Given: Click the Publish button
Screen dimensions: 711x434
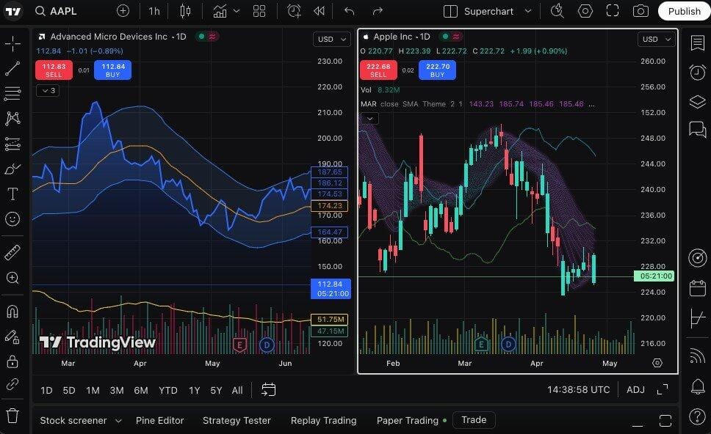Looking at the screenshot, I should tap(684, 11).
